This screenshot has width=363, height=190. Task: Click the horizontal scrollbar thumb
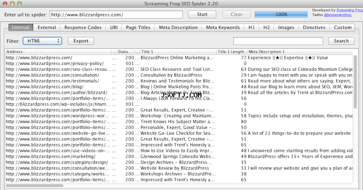click(x=34, y=185)
